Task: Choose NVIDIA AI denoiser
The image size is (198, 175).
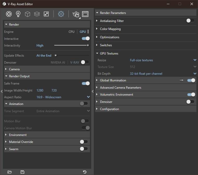Action: pos(58,63)
